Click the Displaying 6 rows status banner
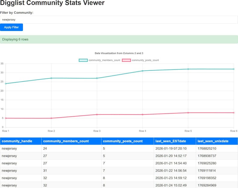The image size is (238, 188). coord(119,39)
